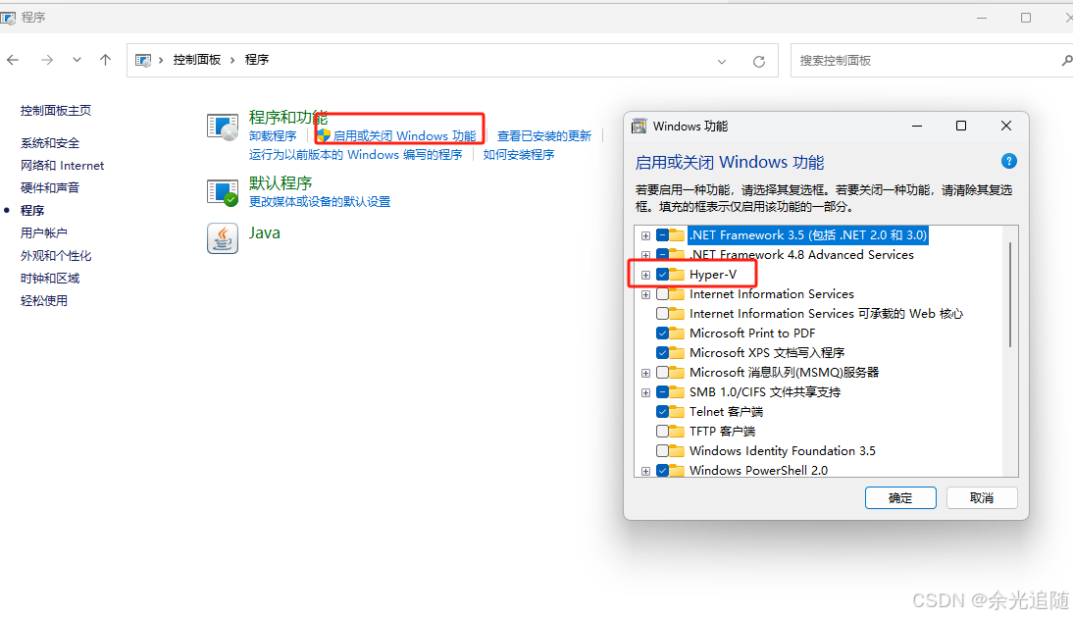Screen dimensions: 1073x617
Task: Navigate up one level with the up arrow
Action: click(x=105, y=60)
